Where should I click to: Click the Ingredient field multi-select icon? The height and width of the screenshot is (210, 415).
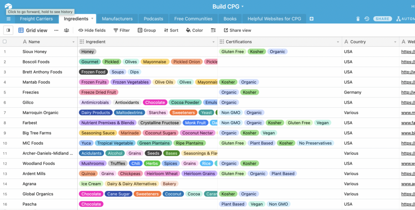(x=82, y=42)
